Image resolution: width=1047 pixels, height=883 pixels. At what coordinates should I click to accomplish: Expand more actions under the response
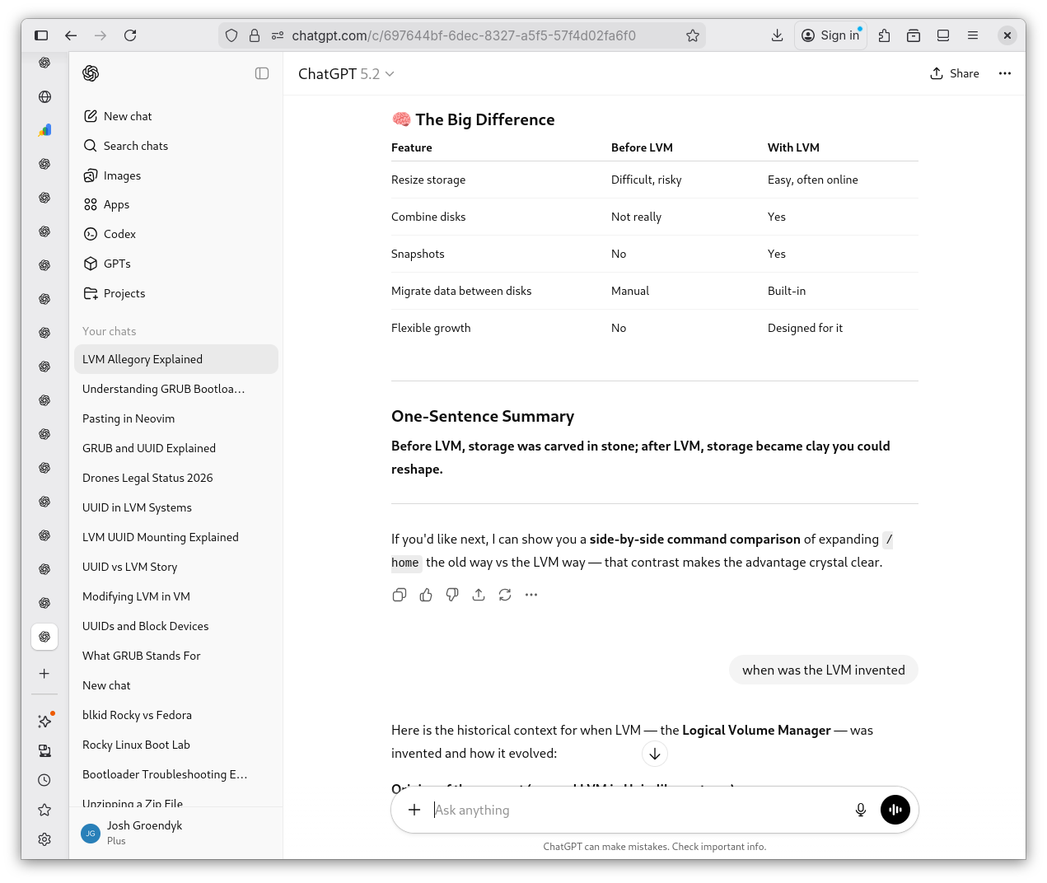(531, 595)
